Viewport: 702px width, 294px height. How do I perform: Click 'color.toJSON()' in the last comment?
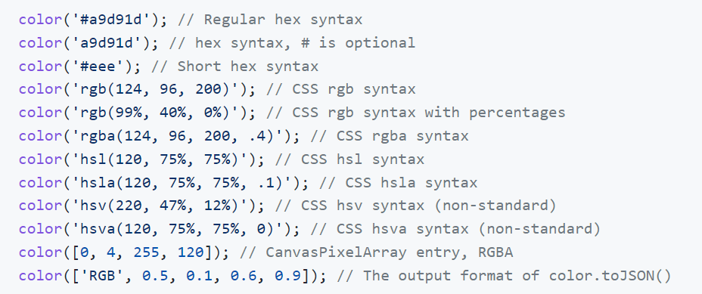click(609, 276)
